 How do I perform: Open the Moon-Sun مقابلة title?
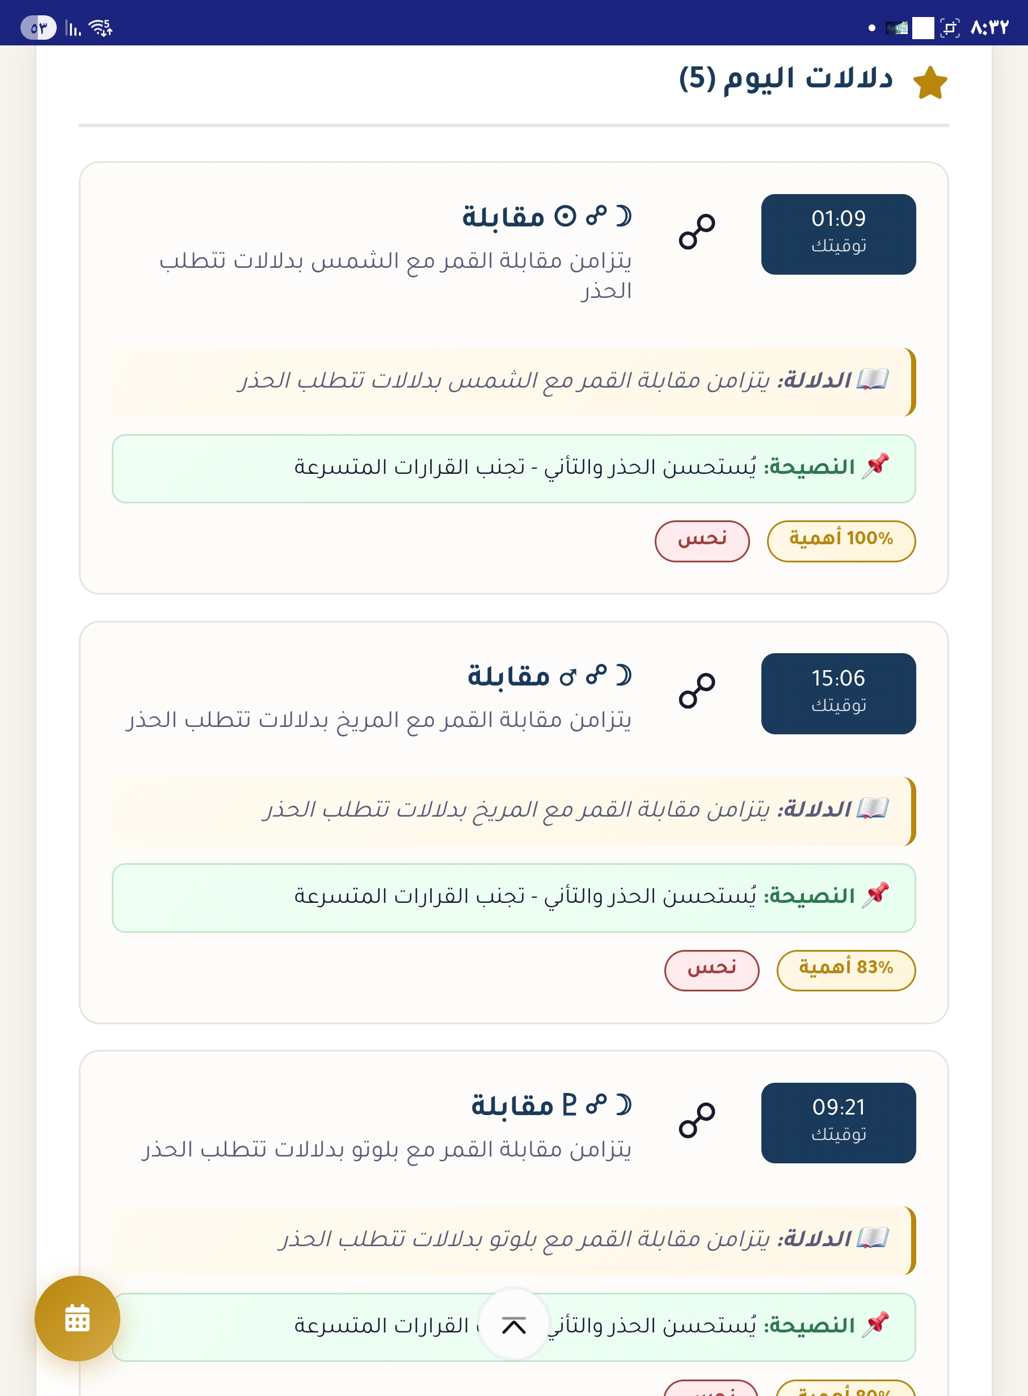[x=546, y=217]
